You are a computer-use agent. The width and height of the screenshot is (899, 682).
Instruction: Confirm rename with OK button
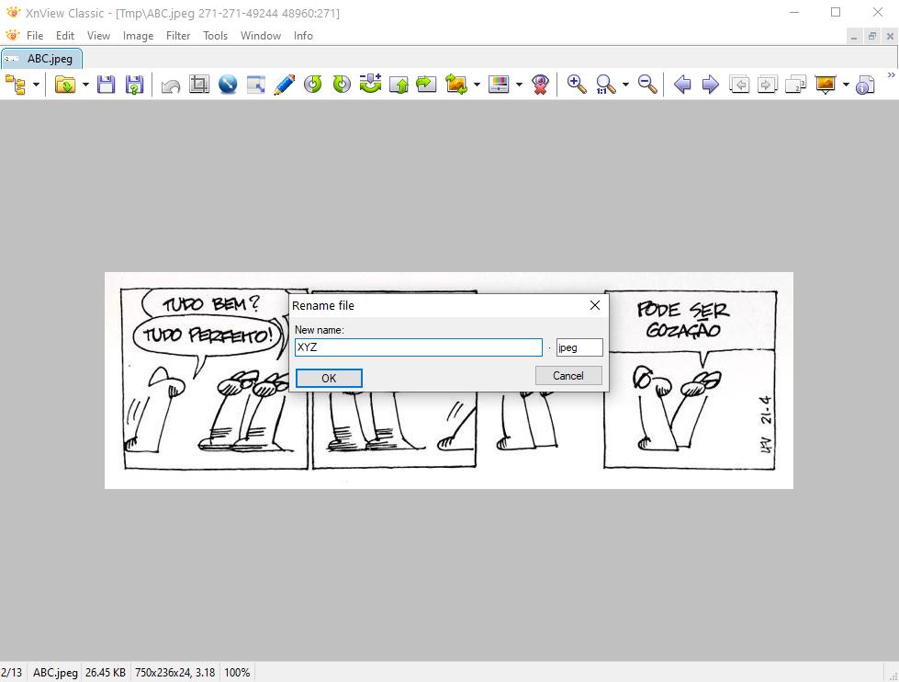point(329,378)
